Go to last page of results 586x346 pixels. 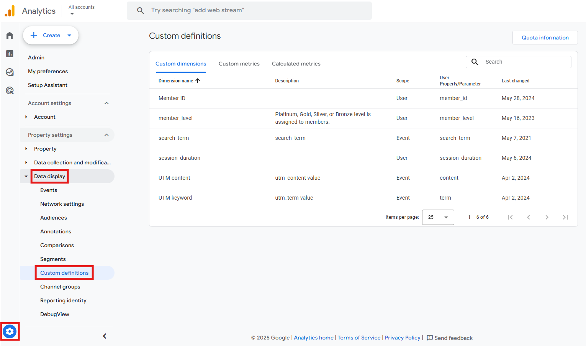tap(565, 217)
